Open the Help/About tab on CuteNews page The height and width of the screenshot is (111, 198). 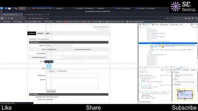pyautogui.click(x=40, y=33)
